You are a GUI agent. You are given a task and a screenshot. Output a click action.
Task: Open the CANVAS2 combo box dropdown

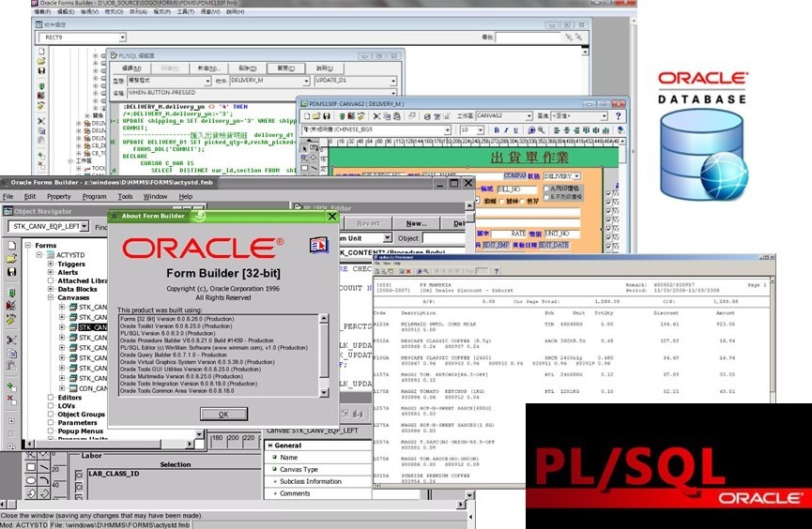[529, 116]
